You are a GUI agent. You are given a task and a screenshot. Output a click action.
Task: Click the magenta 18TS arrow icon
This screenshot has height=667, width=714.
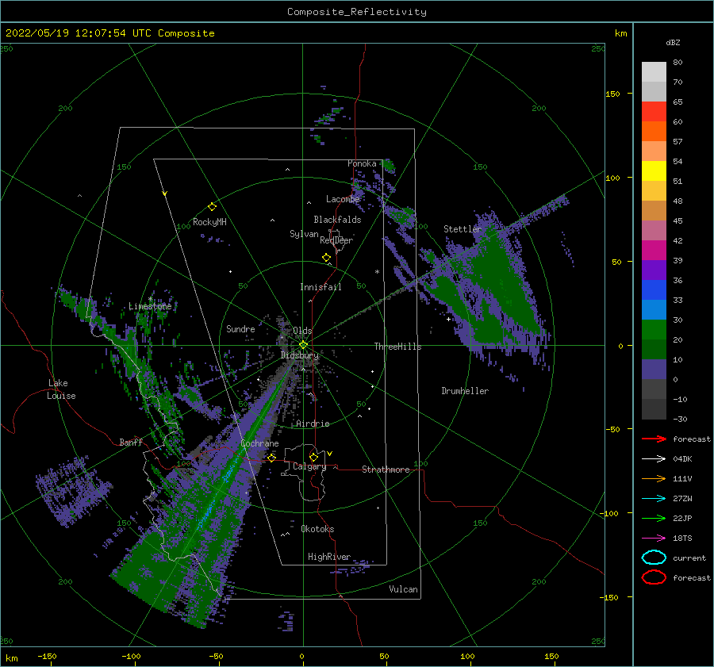(x=654, y=539)
